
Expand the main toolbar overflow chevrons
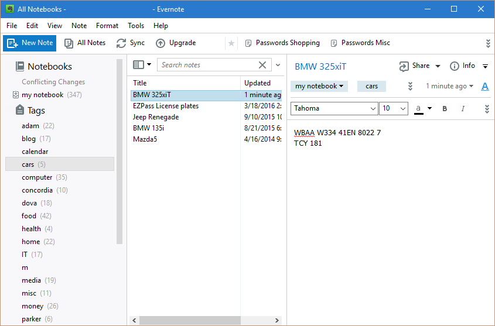point(488,43)
